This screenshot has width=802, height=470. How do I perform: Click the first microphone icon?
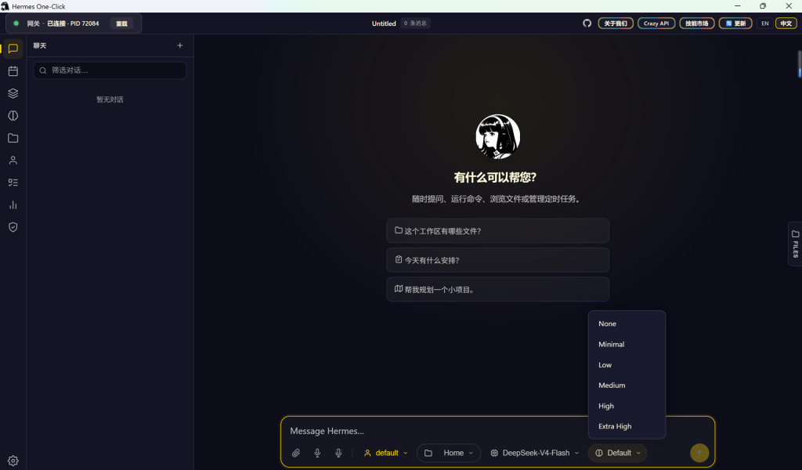[317, 453]
